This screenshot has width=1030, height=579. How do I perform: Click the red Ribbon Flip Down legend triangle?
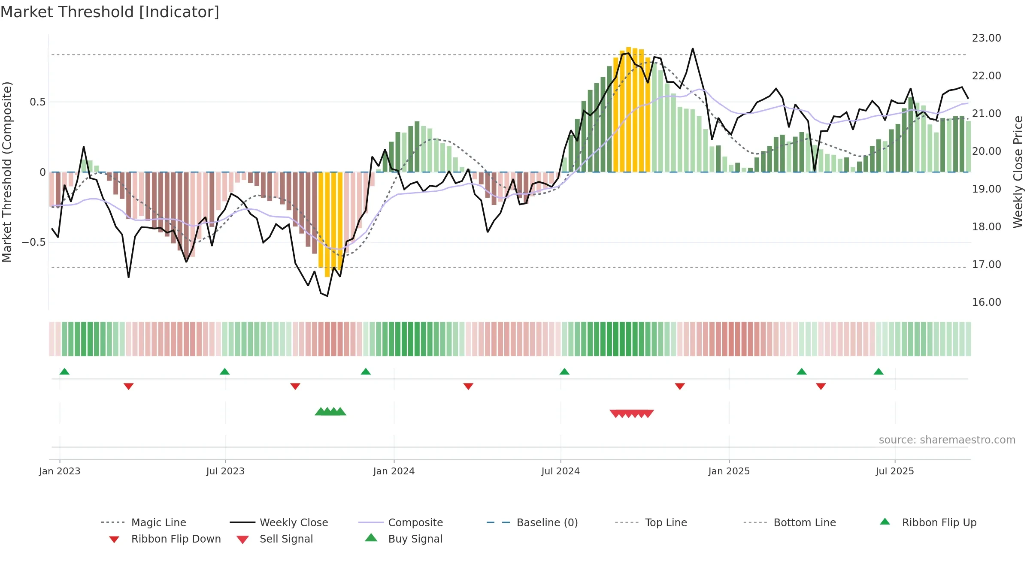point(114,540)
